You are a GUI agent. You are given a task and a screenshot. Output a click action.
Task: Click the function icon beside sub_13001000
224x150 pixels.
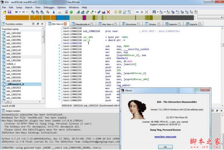pyautogui.click(x=4, y=33)
